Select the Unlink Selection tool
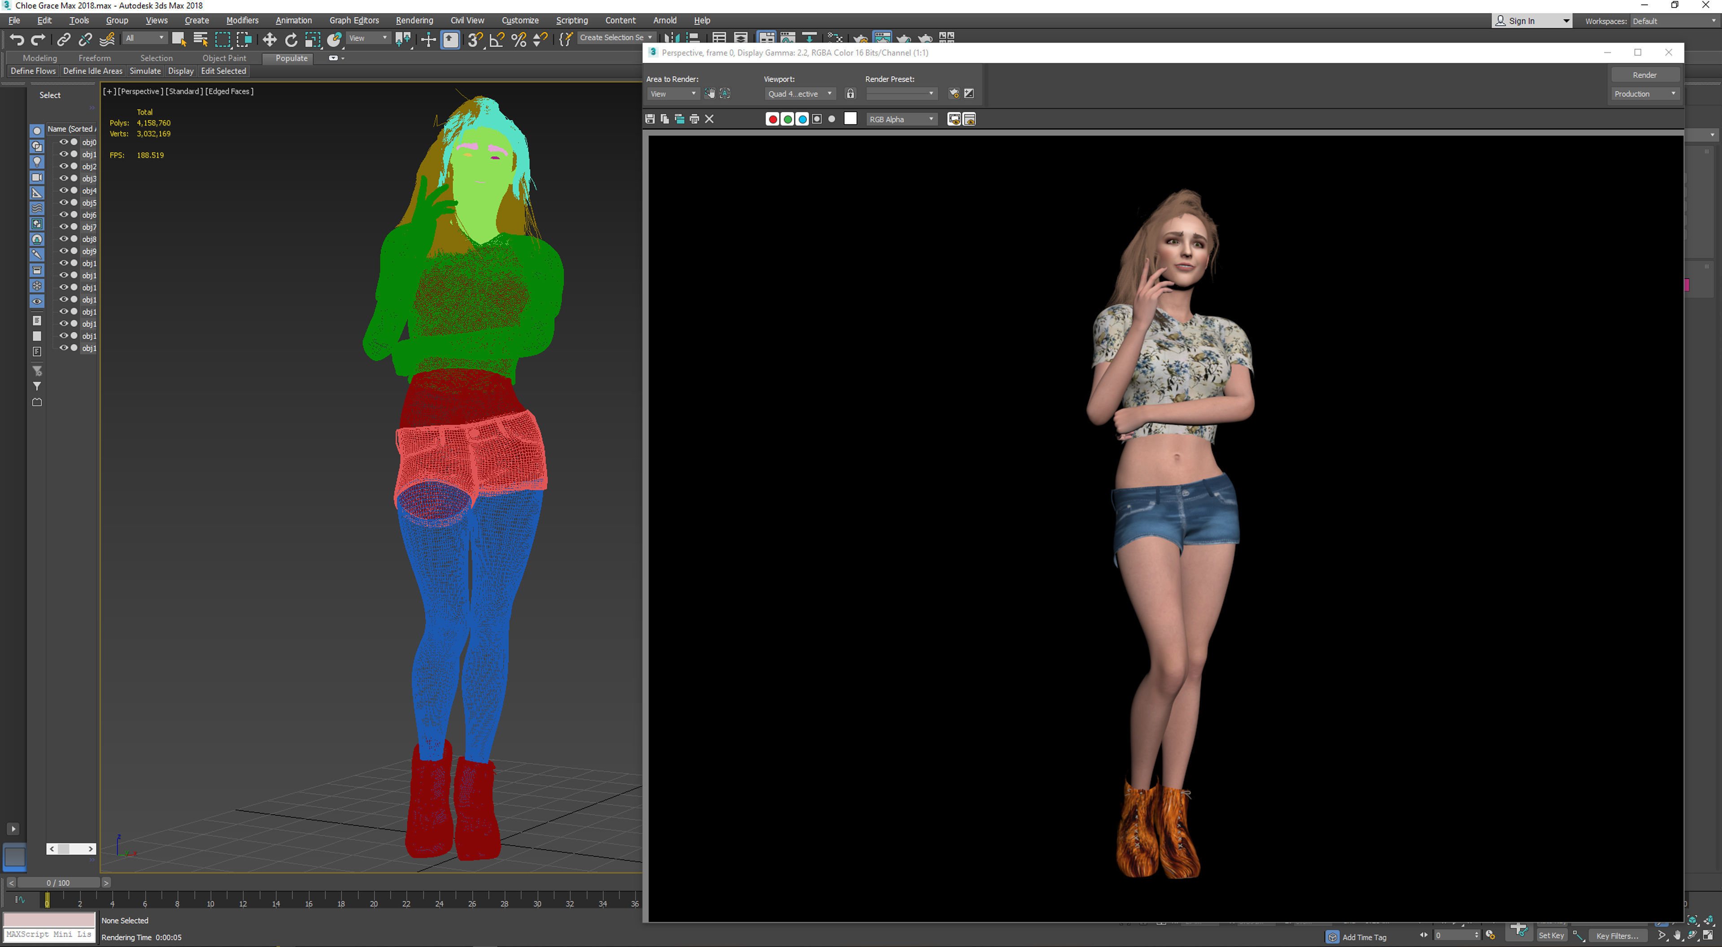1722x947 pixels. click(85, 39)
